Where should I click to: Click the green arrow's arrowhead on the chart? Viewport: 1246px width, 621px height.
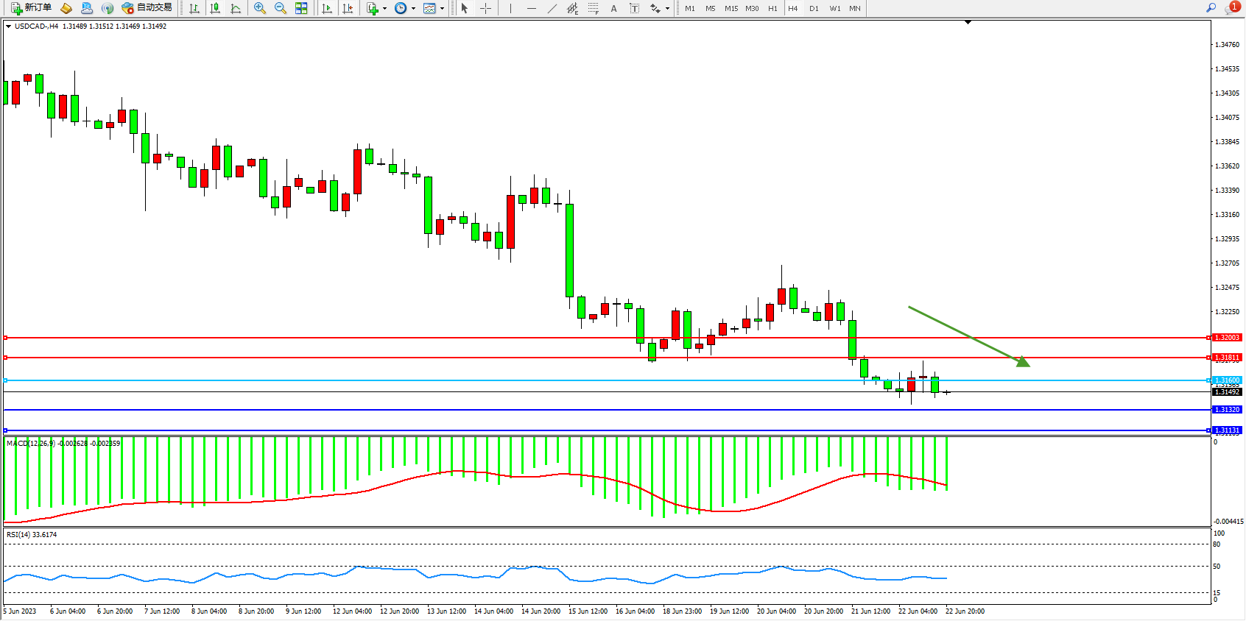pos(1023,362)
